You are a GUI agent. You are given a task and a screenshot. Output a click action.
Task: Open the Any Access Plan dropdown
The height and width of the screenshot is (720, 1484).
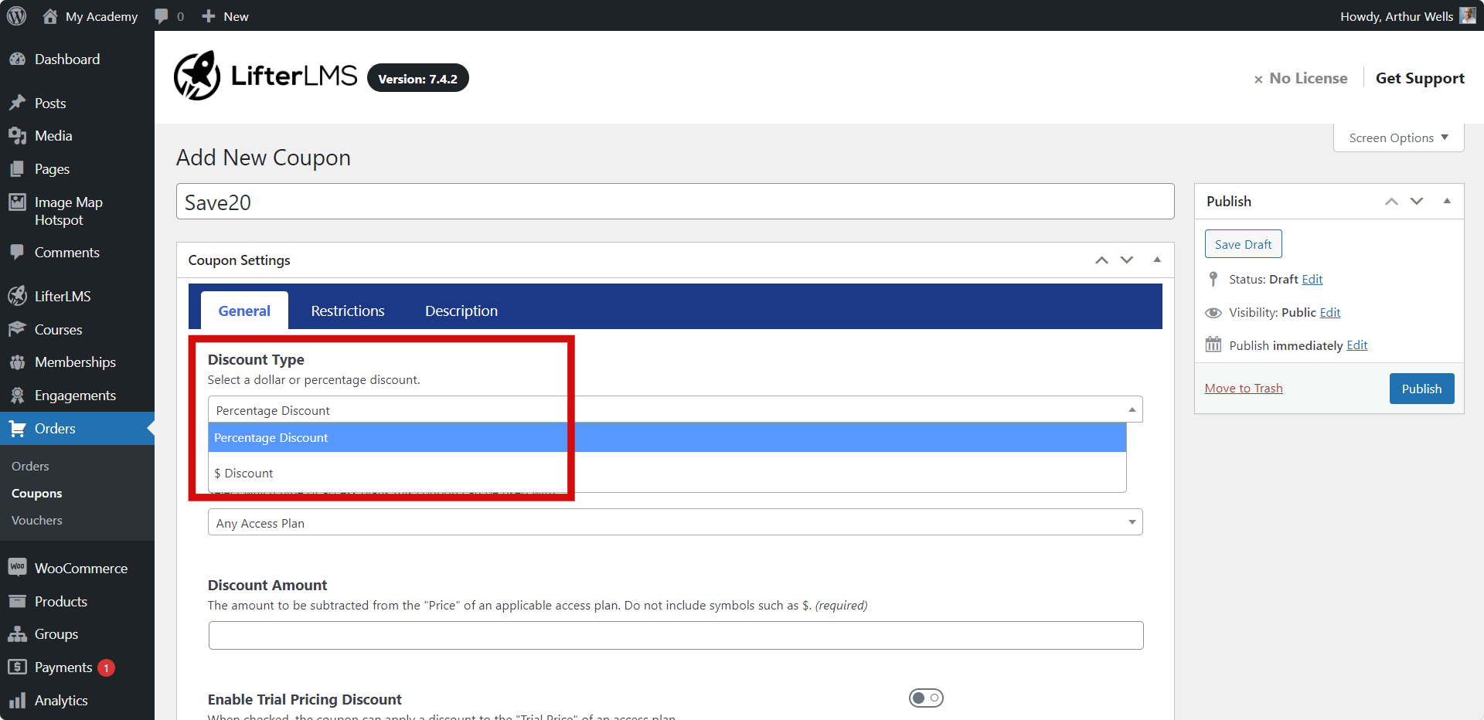pos(675,522)
